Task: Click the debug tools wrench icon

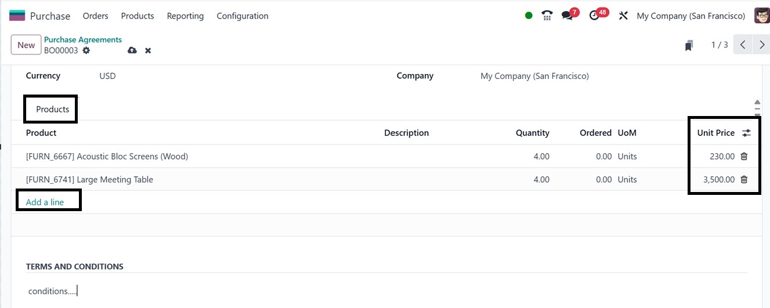Action: tap(623, 16)
